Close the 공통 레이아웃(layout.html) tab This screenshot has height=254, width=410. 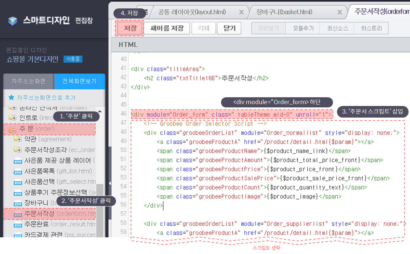pyautogui.click(x=241, y=12)
